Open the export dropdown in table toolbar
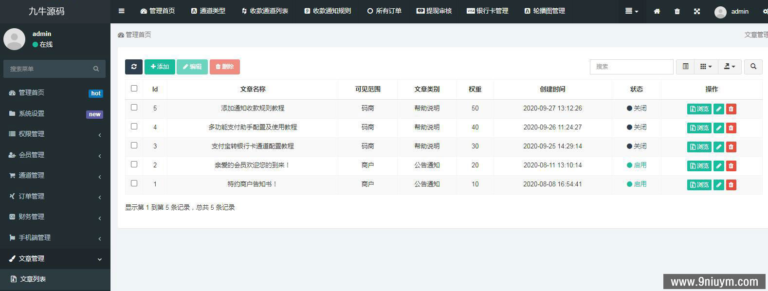 (x=730, y=67)
